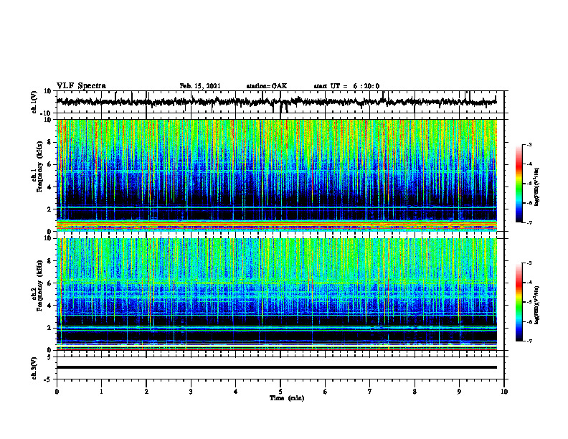Screen dimensions: 568x439
Task: Click the 'VLF Spectra' plot title
Action: click(81, 86)
